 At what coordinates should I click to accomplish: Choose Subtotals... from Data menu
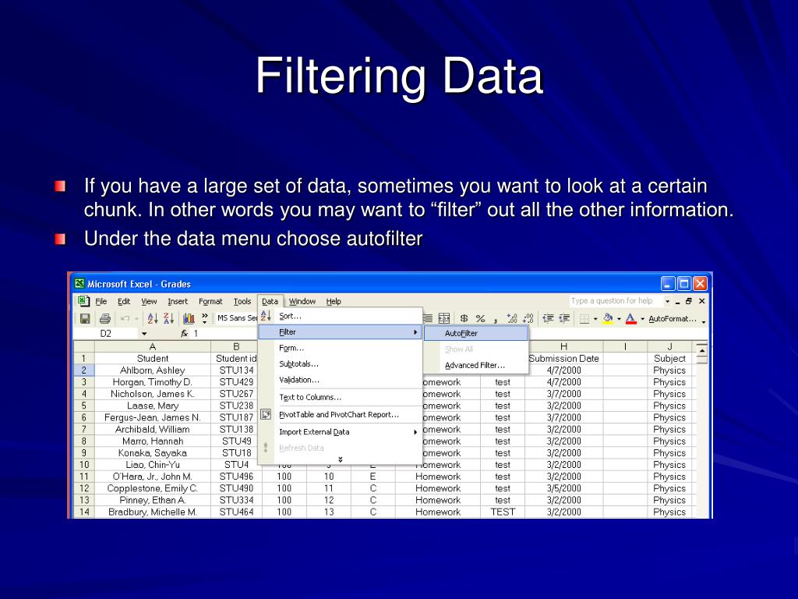click(x=341, y=363)
